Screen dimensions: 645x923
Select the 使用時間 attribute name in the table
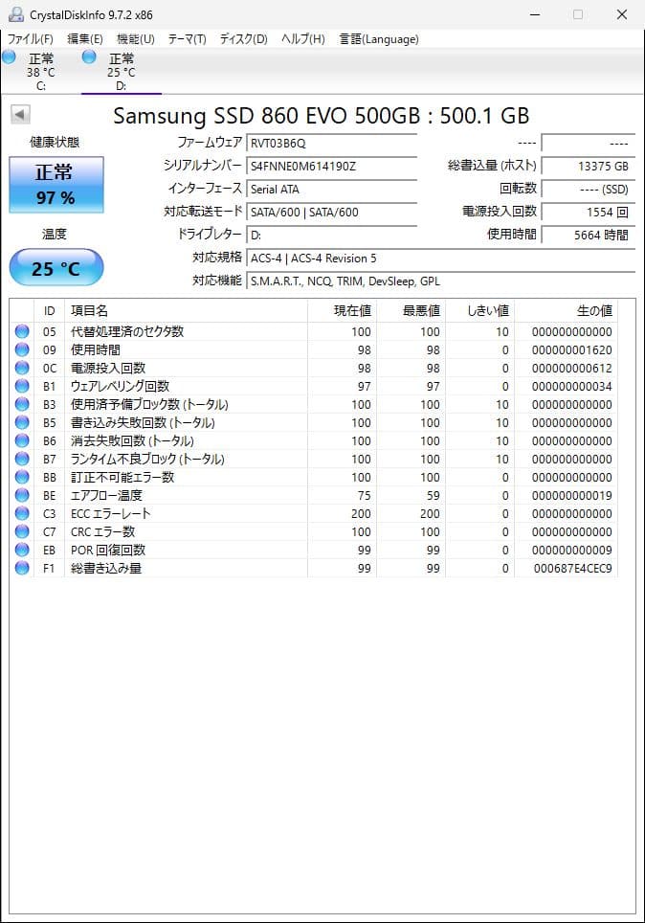point(96,349)
